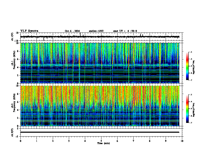
Task: Click the ch.2 color bar log(PSD) label
Action: click(194, 110)
